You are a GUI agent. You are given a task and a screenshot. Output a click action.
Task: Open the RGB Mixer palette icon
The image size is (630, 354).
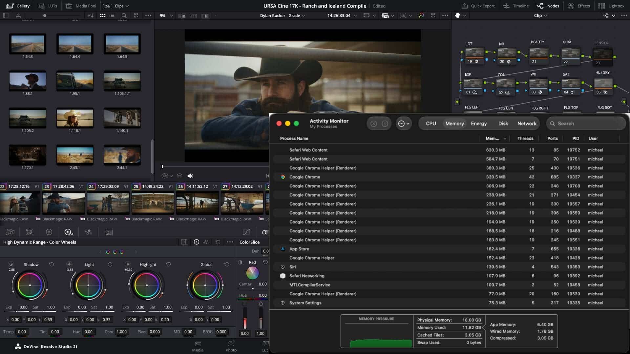(x=88, y=232)
